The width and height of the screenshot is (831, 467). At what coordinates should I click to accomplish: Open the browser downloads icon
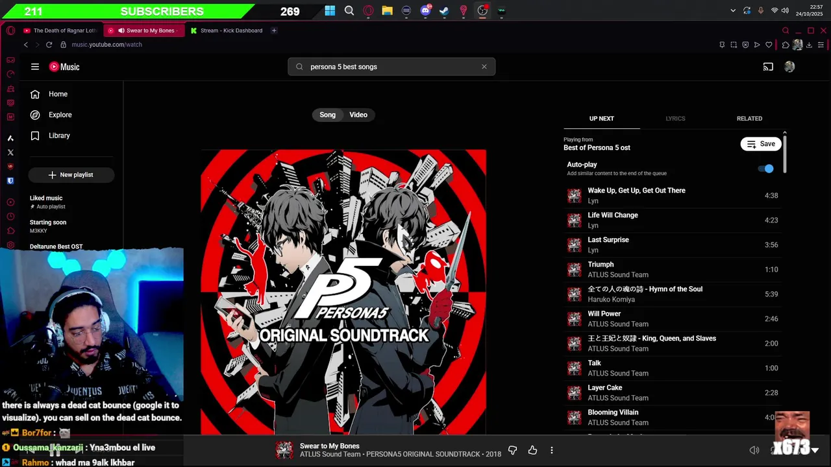(809, 45)
